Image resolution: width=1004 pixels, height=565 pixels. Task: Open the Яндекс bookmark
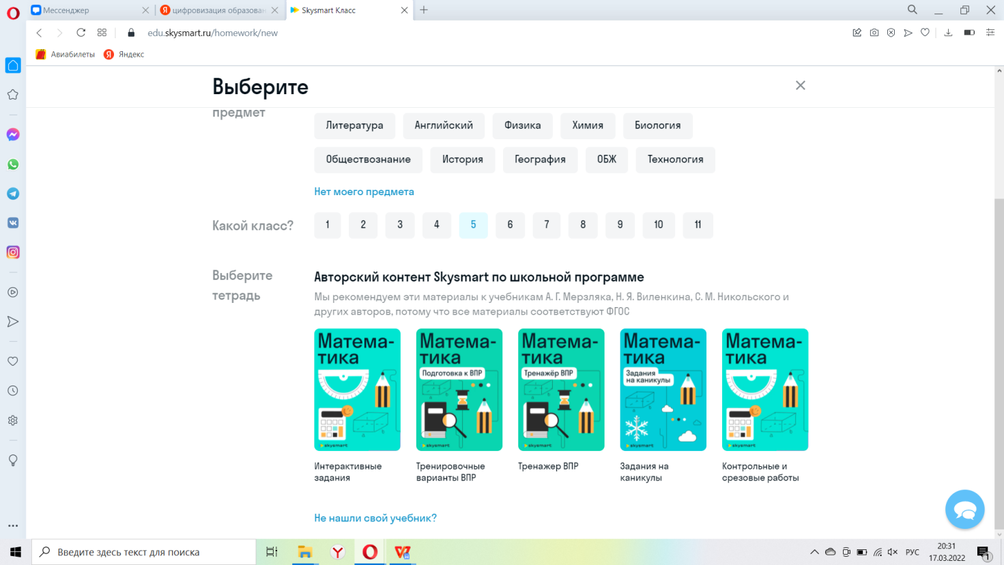click(x=124, y=55)
